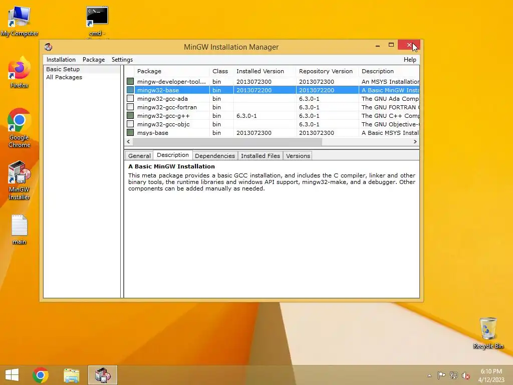The width and height of the screenshot is (513, 385).
Task: Select the mingw32-gcc-fortran package name
Action: (167, 107)
